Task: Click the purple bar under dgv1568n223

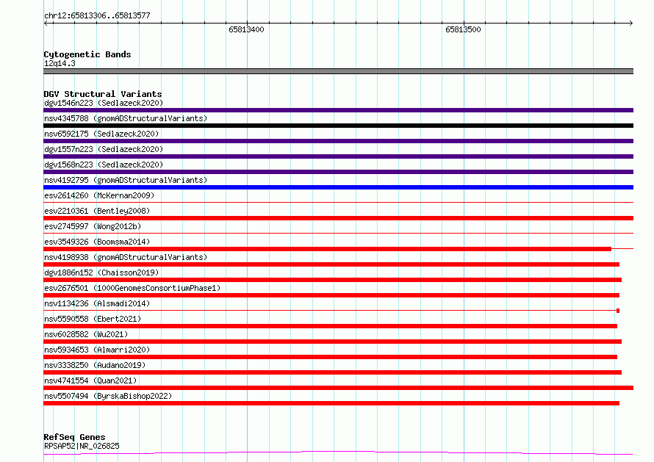Action: [x=338, y=172]
